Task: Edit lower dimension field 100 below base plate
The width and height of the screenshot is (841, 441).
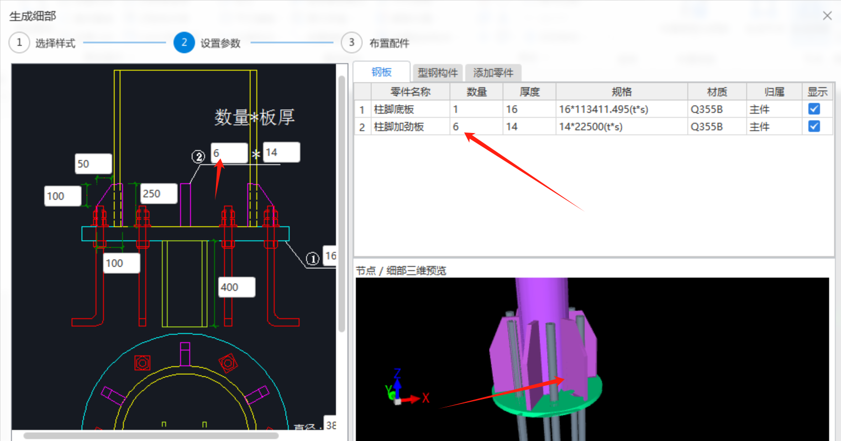Action: coord(122,263)
